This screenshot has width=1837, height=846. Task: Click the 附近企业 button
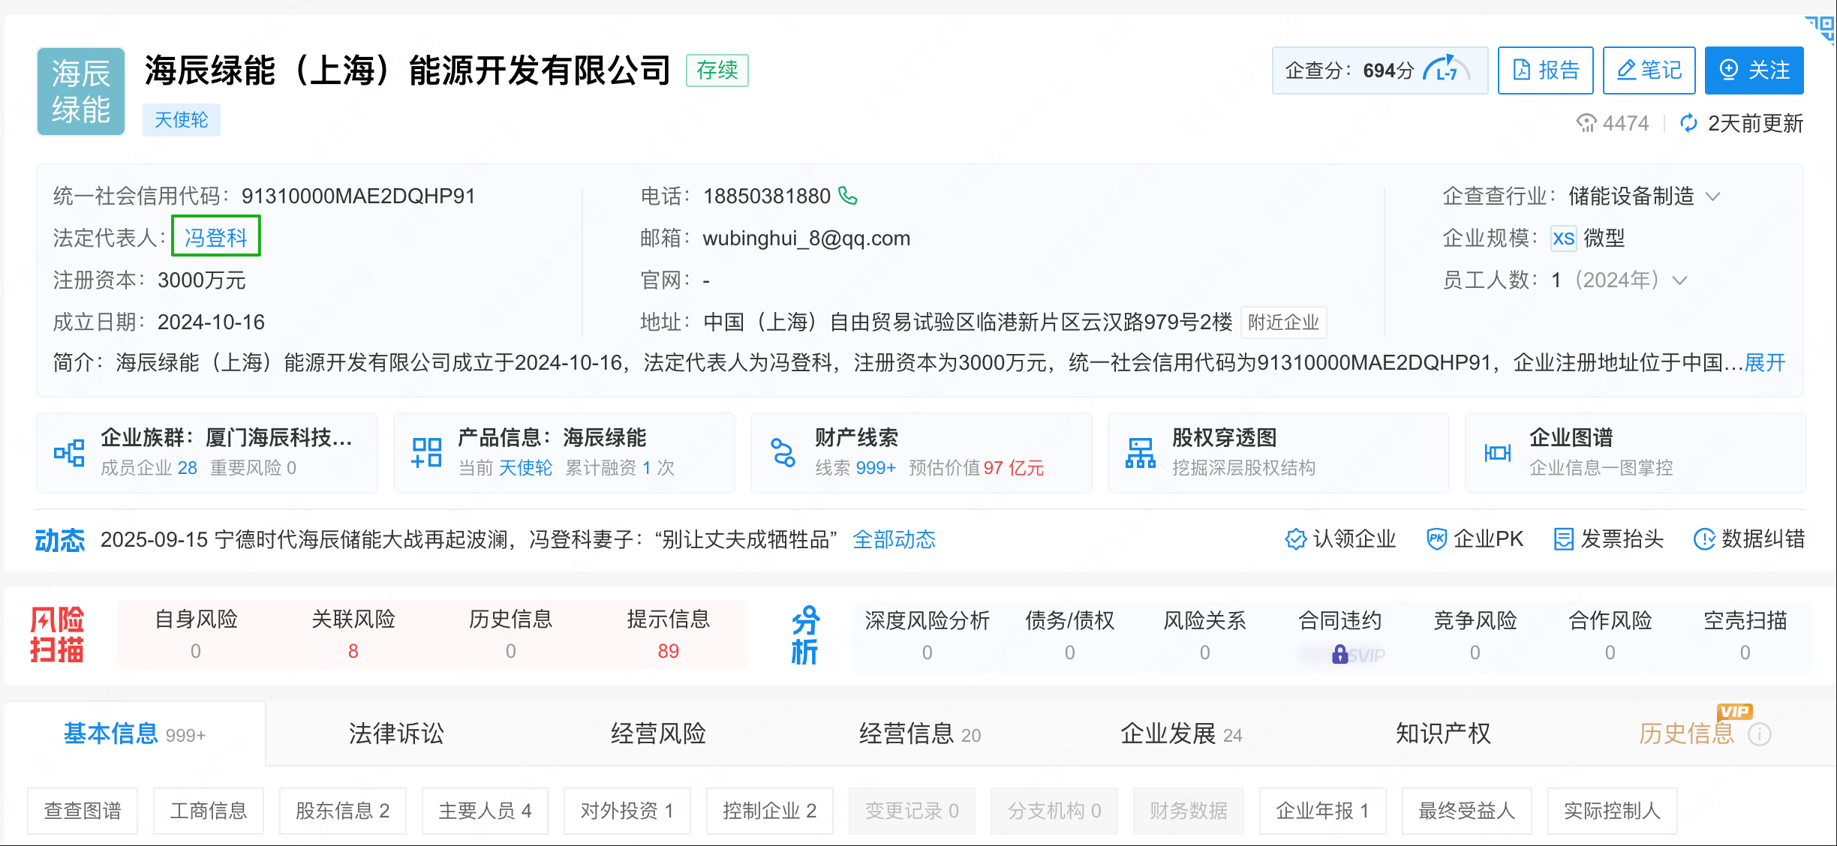tap(1283, 322)
